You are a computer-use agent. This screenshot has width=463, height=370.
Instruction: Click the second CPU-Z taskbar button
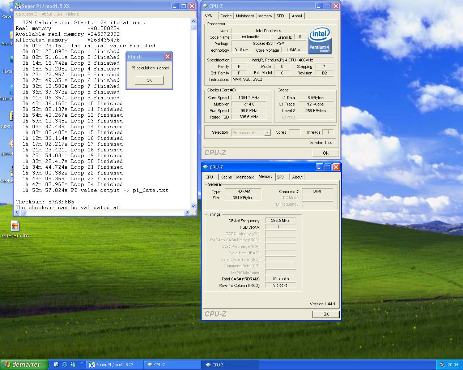click(x=230, y=365)
